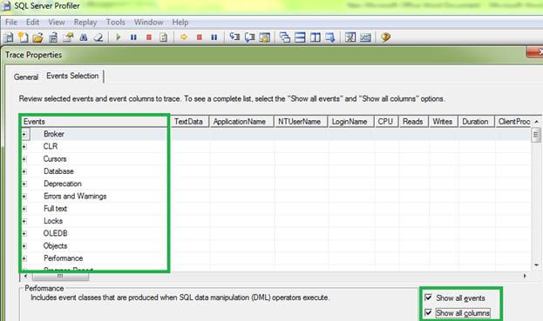543x321 pixels.
Task: Click the Help question mark icon
Action: [385, 37]
